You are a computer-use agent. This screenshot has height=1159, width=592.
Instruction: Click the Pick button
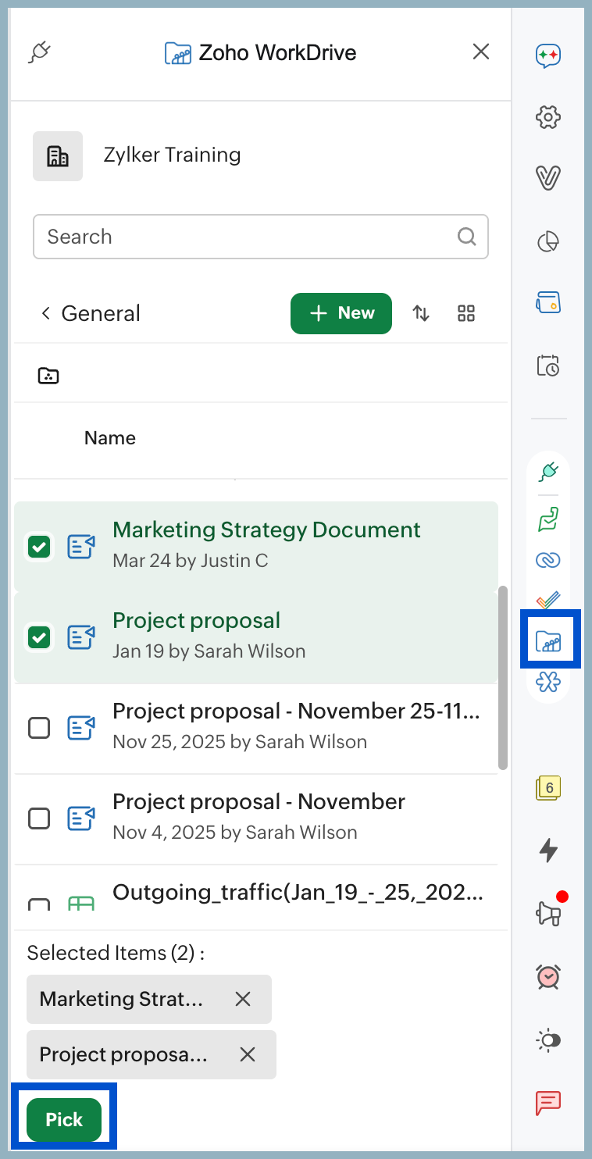pyautogui.click(x=64, y=1120)
